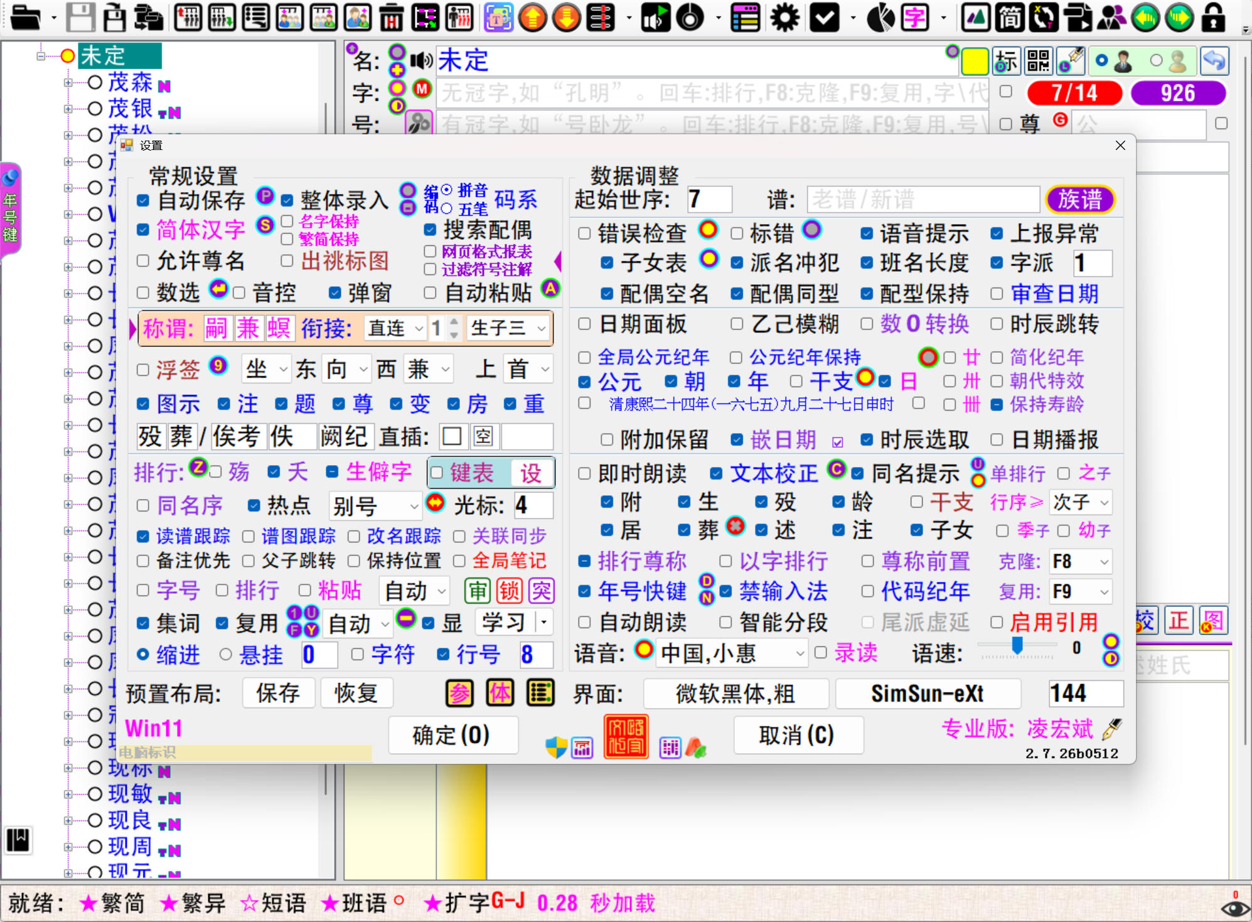Click the yellow list icon beside 体
This screenshot has height=922, width=1252.
540,694
